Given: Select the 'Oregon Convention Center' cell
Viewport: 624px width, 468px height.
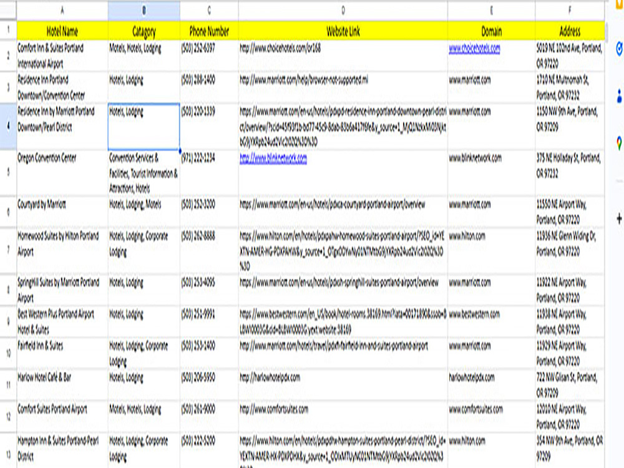Looking at the screenshot, I should pos(62,173).
